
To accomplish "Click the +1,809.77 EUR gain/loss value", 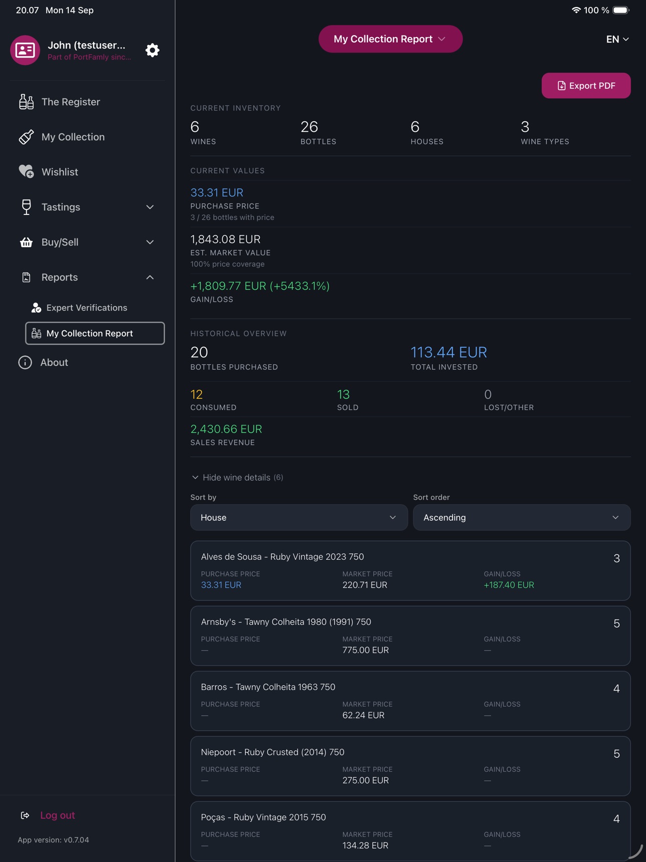I will click(260, 286).
